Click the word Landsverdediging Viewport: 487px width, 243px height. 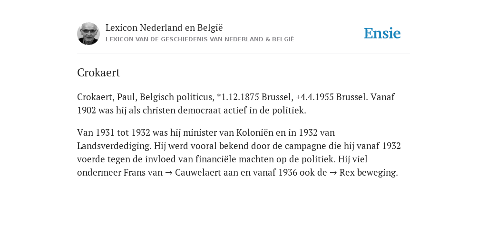pyautogui.click(x=114, y=146)
